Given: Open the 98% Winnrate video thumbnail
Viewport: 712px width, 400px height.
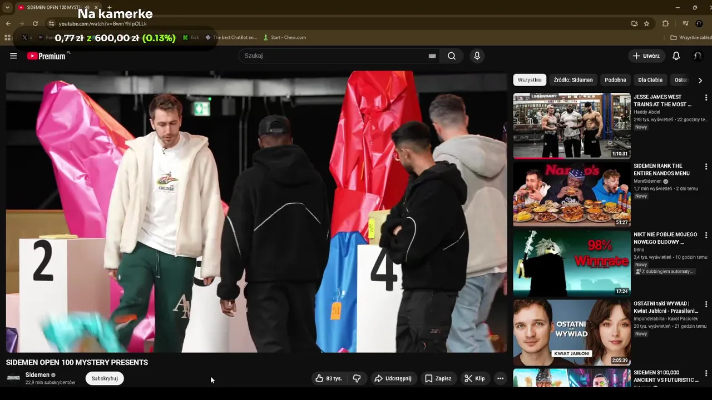Looking at the screenshot, I should click(x=572, y=263).
